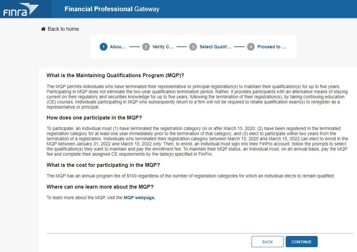Select the step 2 circle icon
The image size is (357, 252).
146,47
